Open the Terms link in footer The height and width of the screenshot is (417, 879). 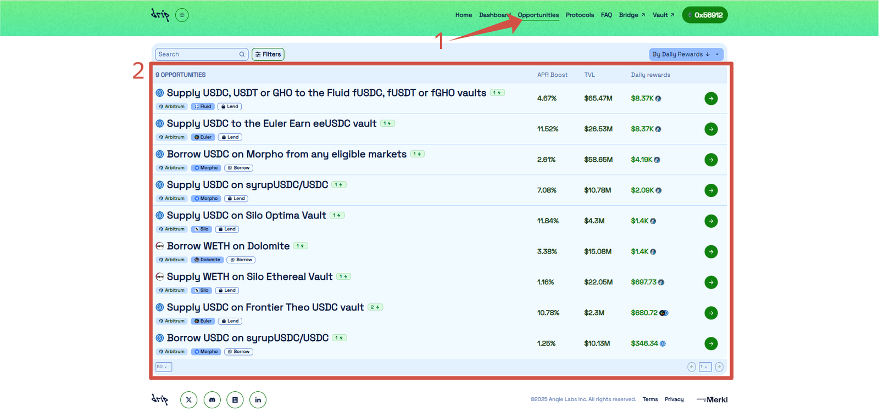pos(650,399)
